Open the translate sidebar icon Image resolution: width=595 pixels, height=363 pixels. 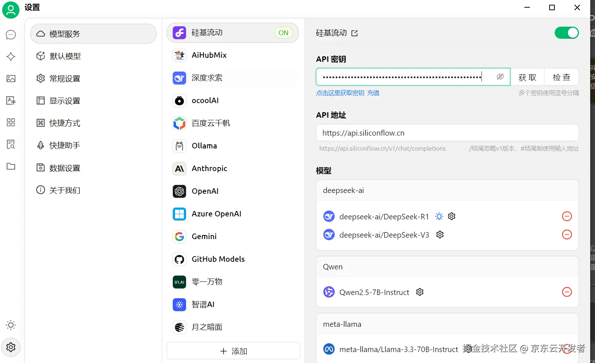click(x=11, y=101)
